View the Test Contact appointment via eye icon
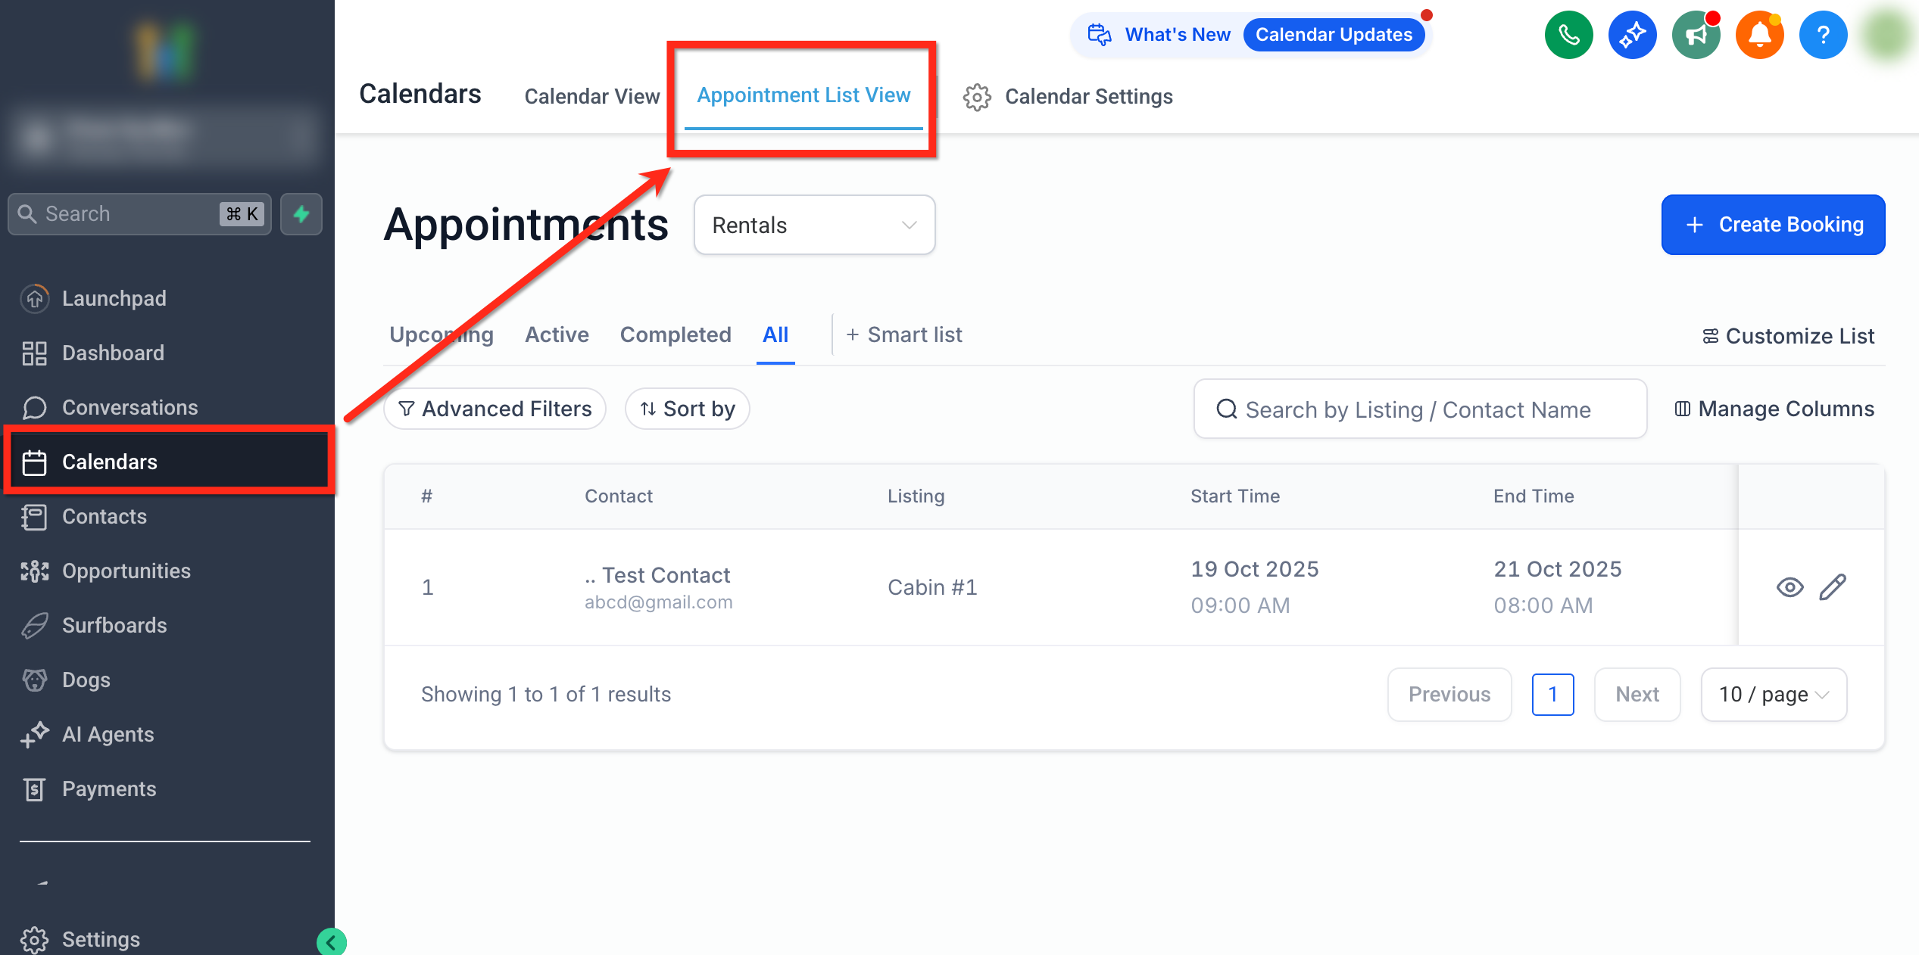The height and width of the screenshot is (955, 1919). 1790,587
